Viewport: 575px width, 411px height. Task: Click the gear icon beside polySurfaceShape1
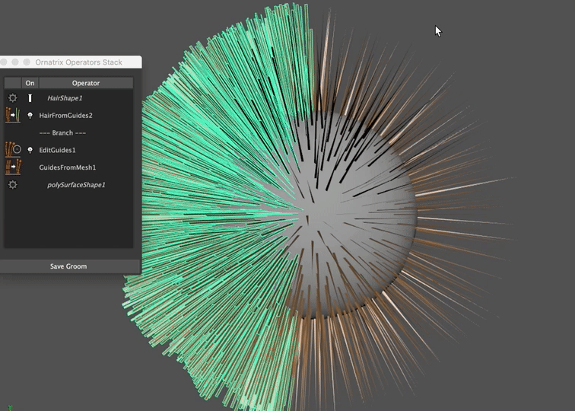pos(12,185)
